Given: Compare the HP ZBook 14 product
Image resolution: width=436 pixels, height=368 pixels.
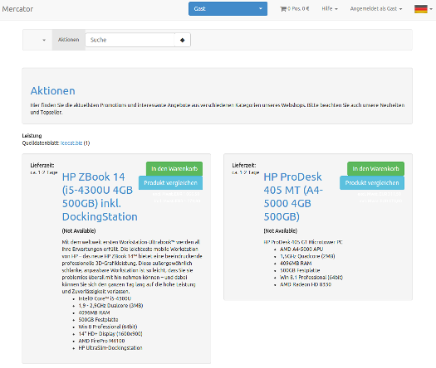Looking at the screenshot, I should pos(170,183).
